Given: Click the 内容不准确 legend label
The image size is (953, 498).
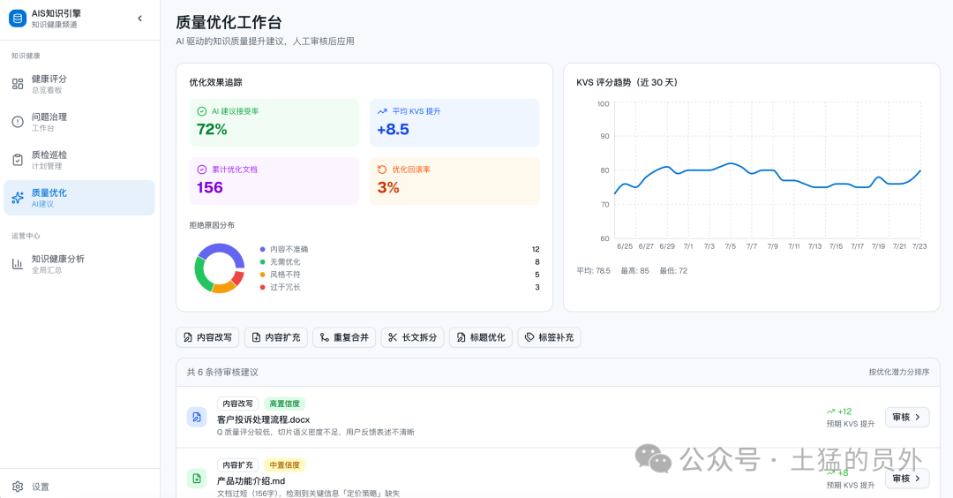Looking at the screenshot, I should [x=289, y=249].
